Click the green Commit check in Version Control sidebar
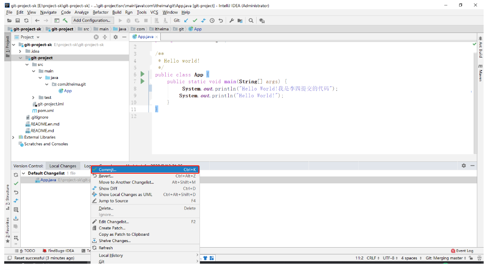 [x=16, y=183]
